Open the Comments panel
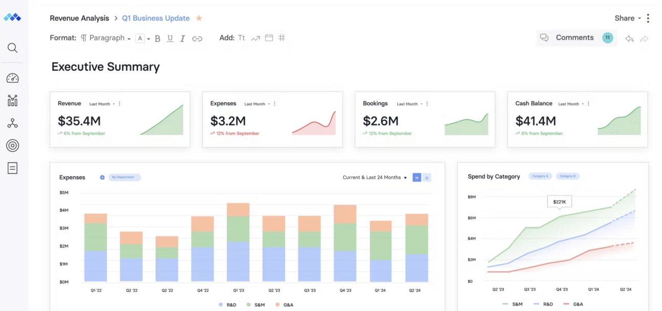This screenshot has width=662, height=311. coord(574,38)
